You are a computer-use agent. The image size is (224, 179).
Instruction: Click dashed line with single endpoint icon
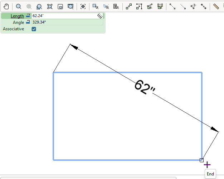coord(183,6)
